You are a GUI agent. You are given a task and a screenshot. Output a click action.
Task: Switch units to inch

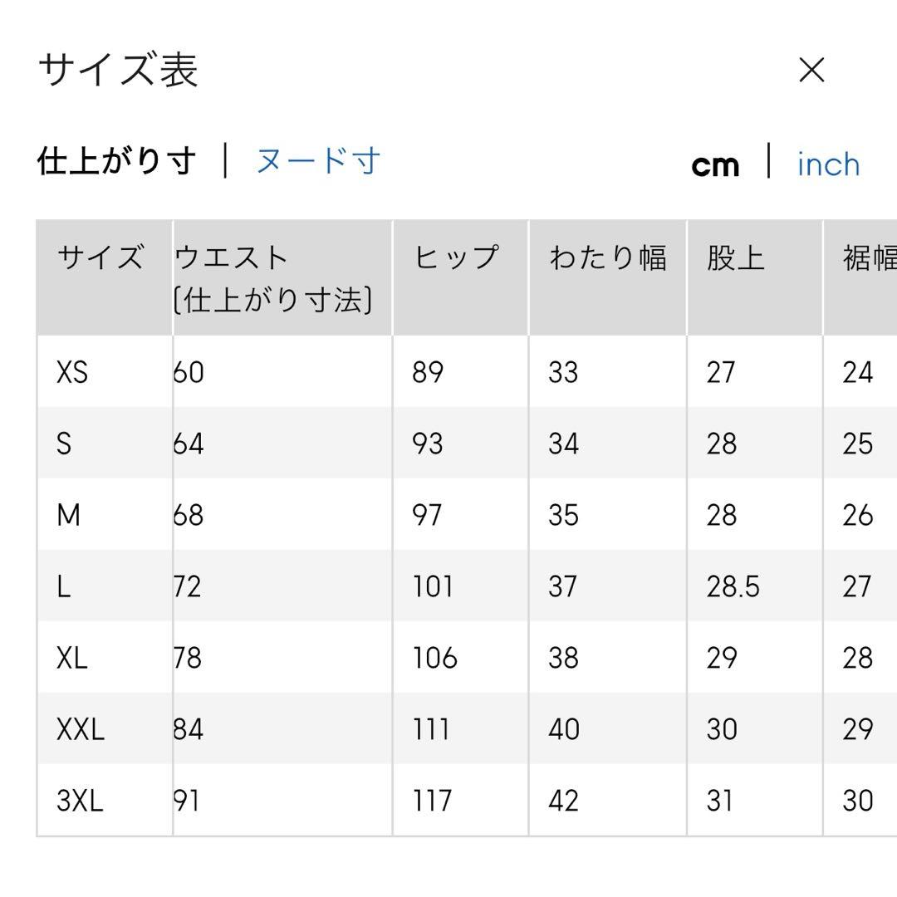point(828,164)
